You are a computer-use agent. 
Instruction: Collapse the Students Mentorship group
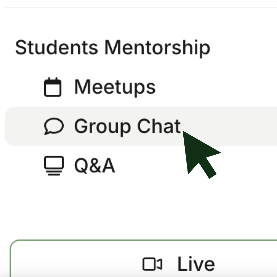point(112,48)
